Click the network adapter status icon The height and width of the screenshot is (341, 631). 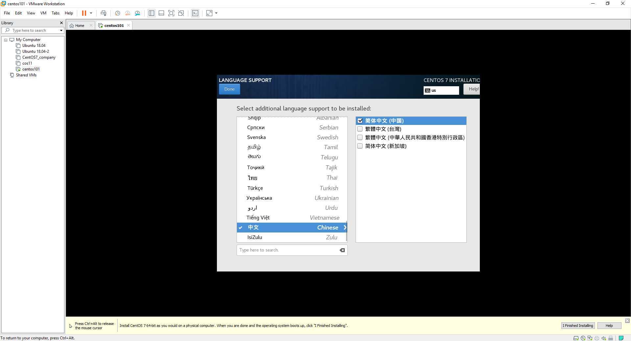pyautogui.click(x=590, y=338)
